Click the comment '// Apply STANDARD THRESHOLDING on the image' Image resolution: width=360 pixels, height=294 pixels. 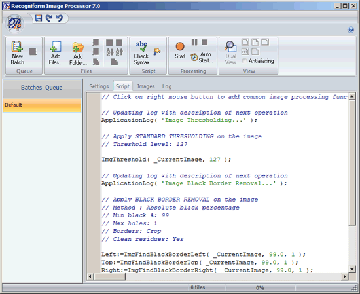click(181, 136)
